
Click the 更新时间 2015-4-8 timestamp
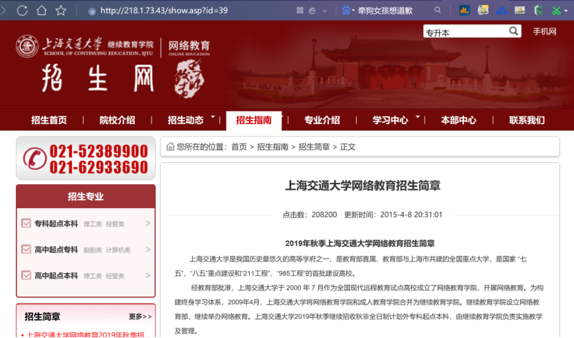click(x=394, y=215)
